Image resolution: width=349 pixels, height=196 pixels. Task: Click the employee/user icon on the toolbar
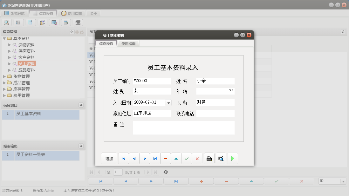tap(42, 22)
